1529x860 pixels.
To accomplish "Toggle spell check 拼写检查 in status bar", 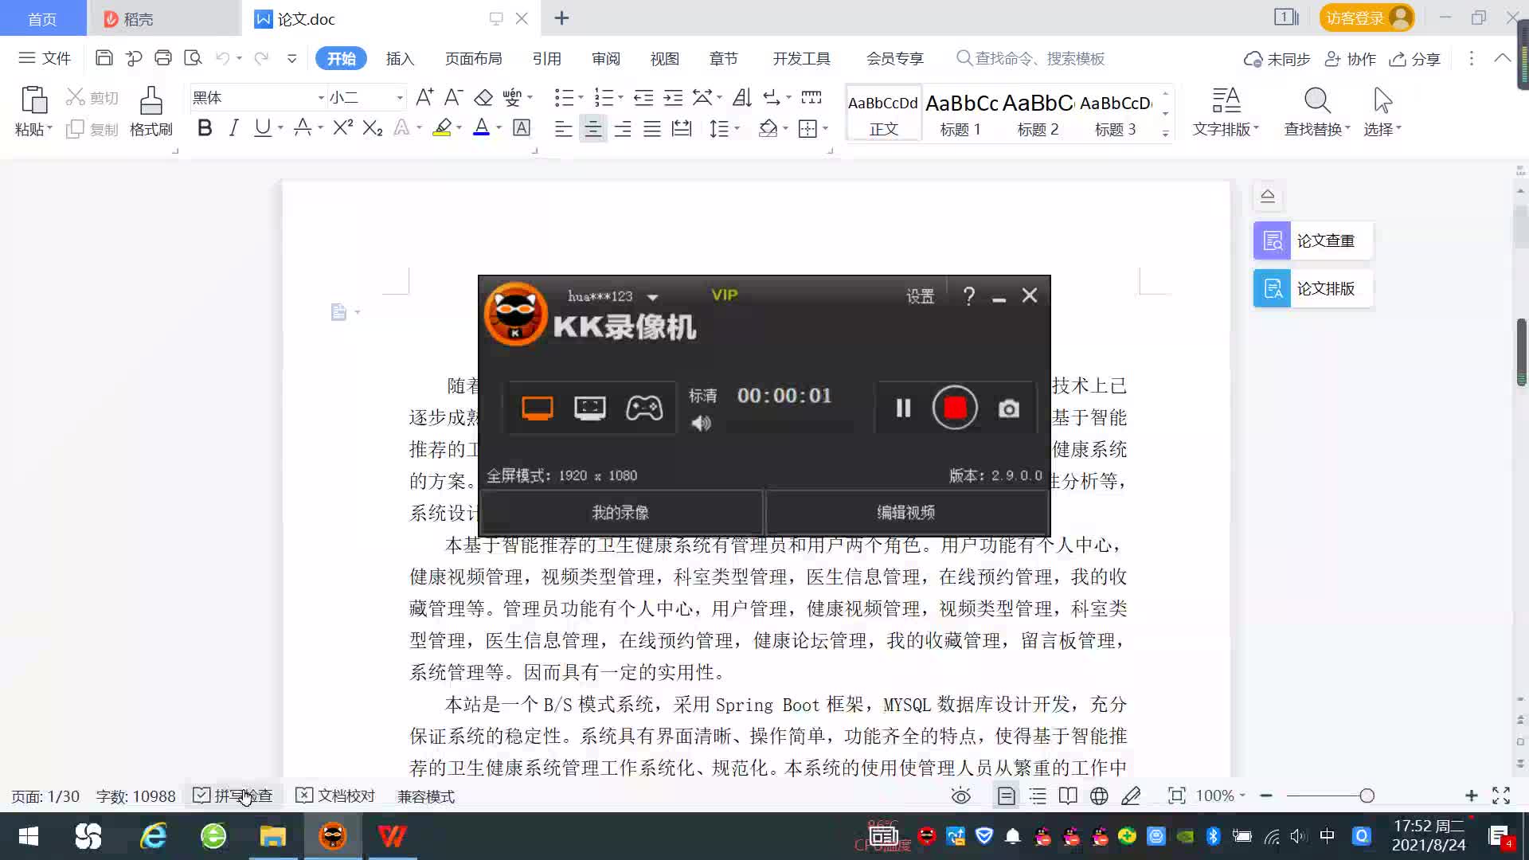I will 233,795.
